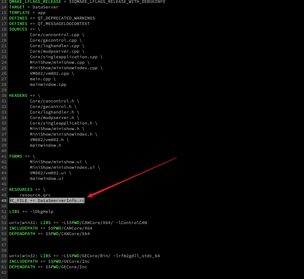Click MiniShow/minishowindex.h header entry
Viewport: 304px width, 279px height.
64,134
